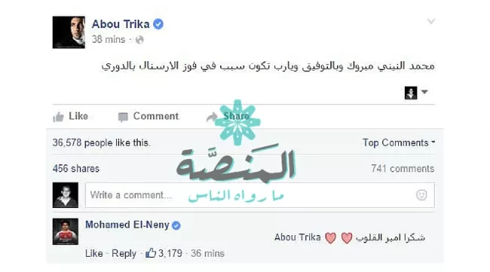Expand the Top Comments sorting dropdown
This screenshot has height=272, width=490.
click(x=399, y=142)
